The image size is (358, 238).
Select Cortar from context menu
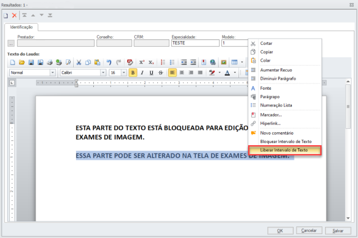[x=285, y=44]
